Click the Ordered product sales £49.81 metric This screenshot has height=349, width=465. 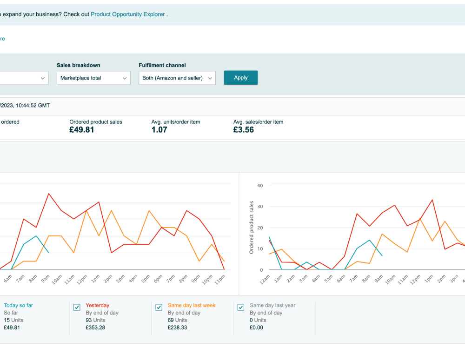click(x=95, y=126)
